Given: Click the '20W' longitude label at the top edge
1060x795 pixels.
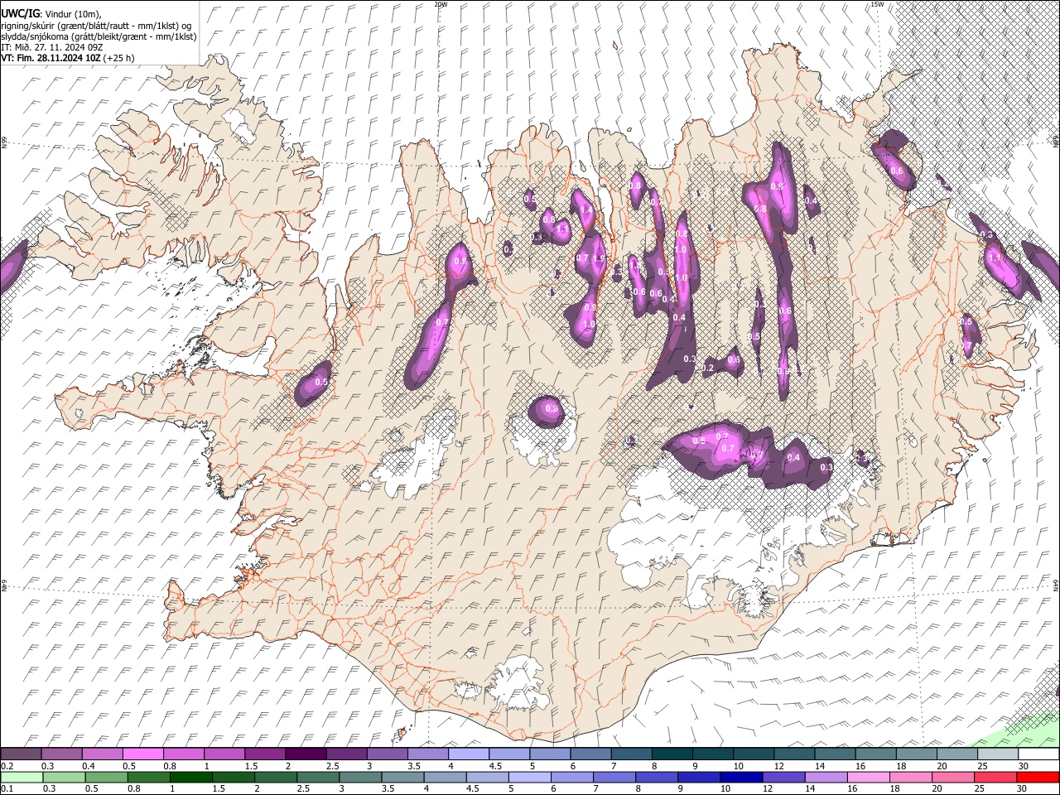Looking at the screenshot, I should (441, 4).
